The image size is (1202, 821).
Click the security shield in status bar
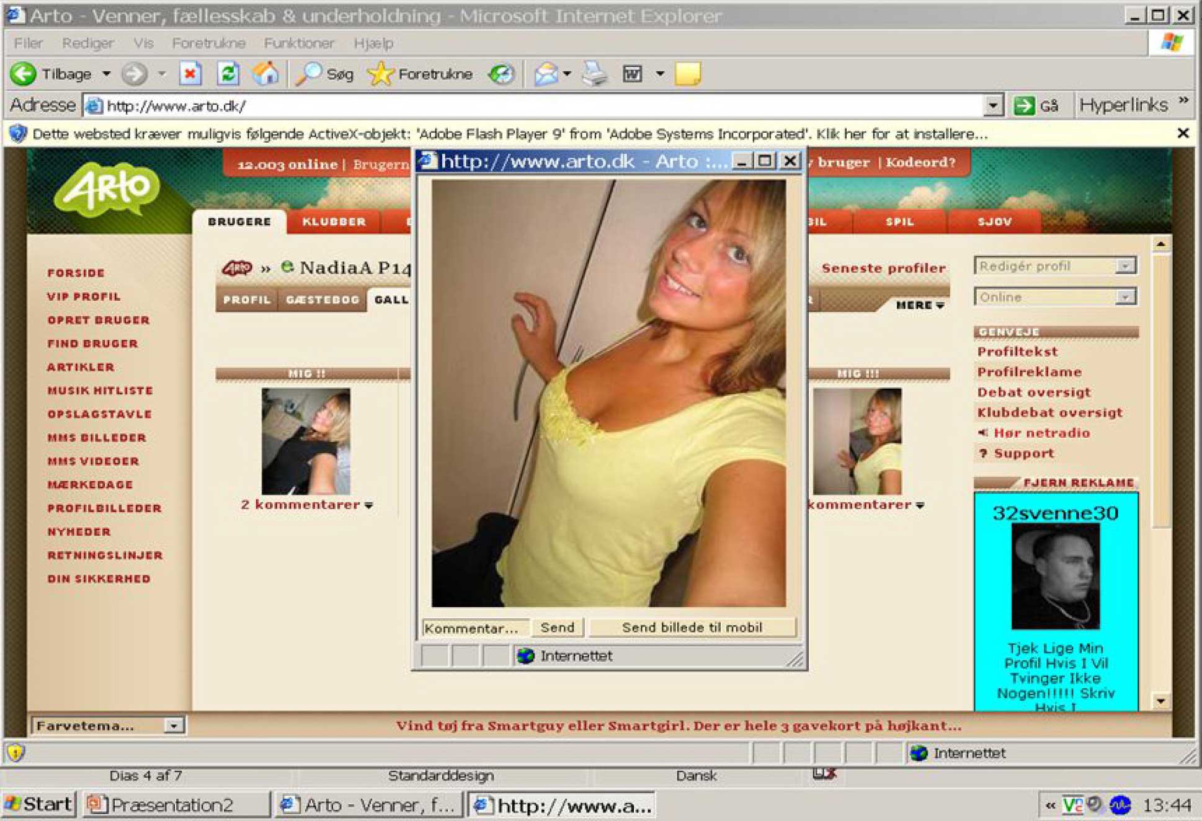(16, 753)
